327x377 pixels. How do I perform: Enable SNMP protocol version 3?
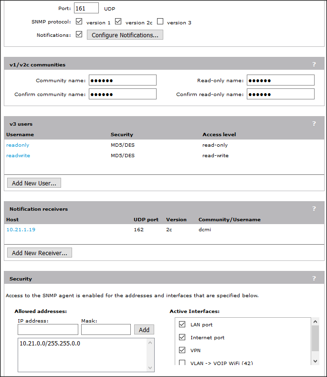pos(160,22)
